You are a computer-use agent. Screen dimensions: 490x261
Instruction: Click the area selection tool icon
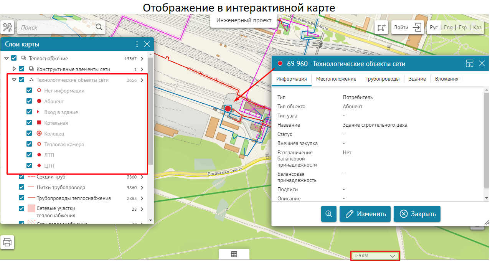coord(381,27)
